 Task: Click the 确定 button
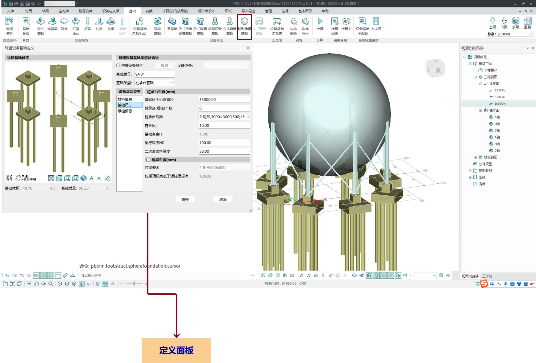(185, 200)
